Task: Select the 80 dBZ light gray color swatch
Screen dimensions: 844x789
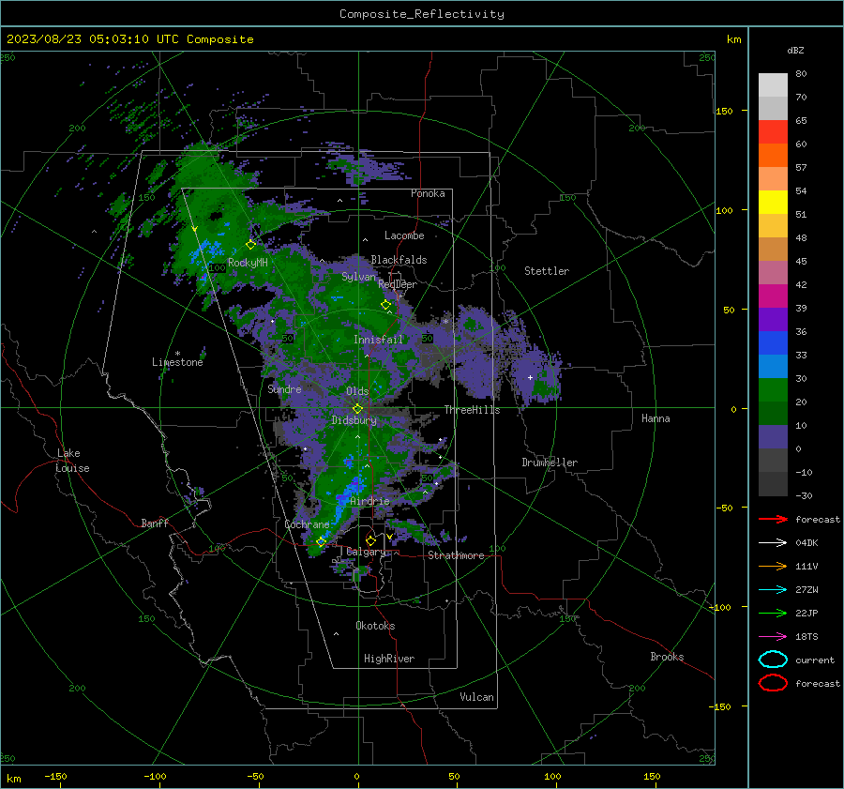Action: click(x=773, y=85)
